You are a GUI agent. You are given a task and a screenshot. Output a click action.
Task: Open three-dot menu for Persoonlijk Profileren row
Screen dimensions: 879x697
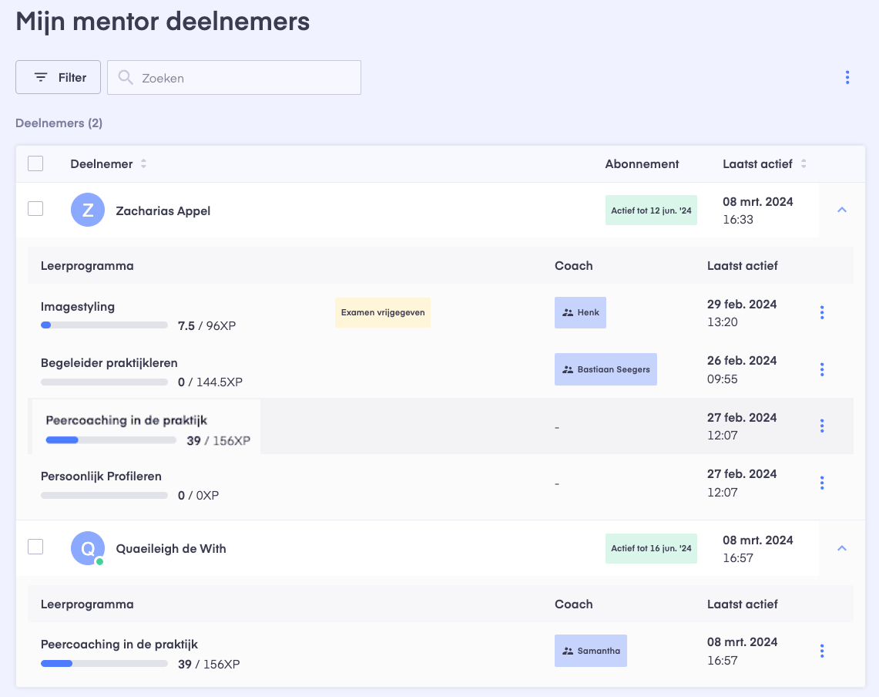tap(822, 483)
